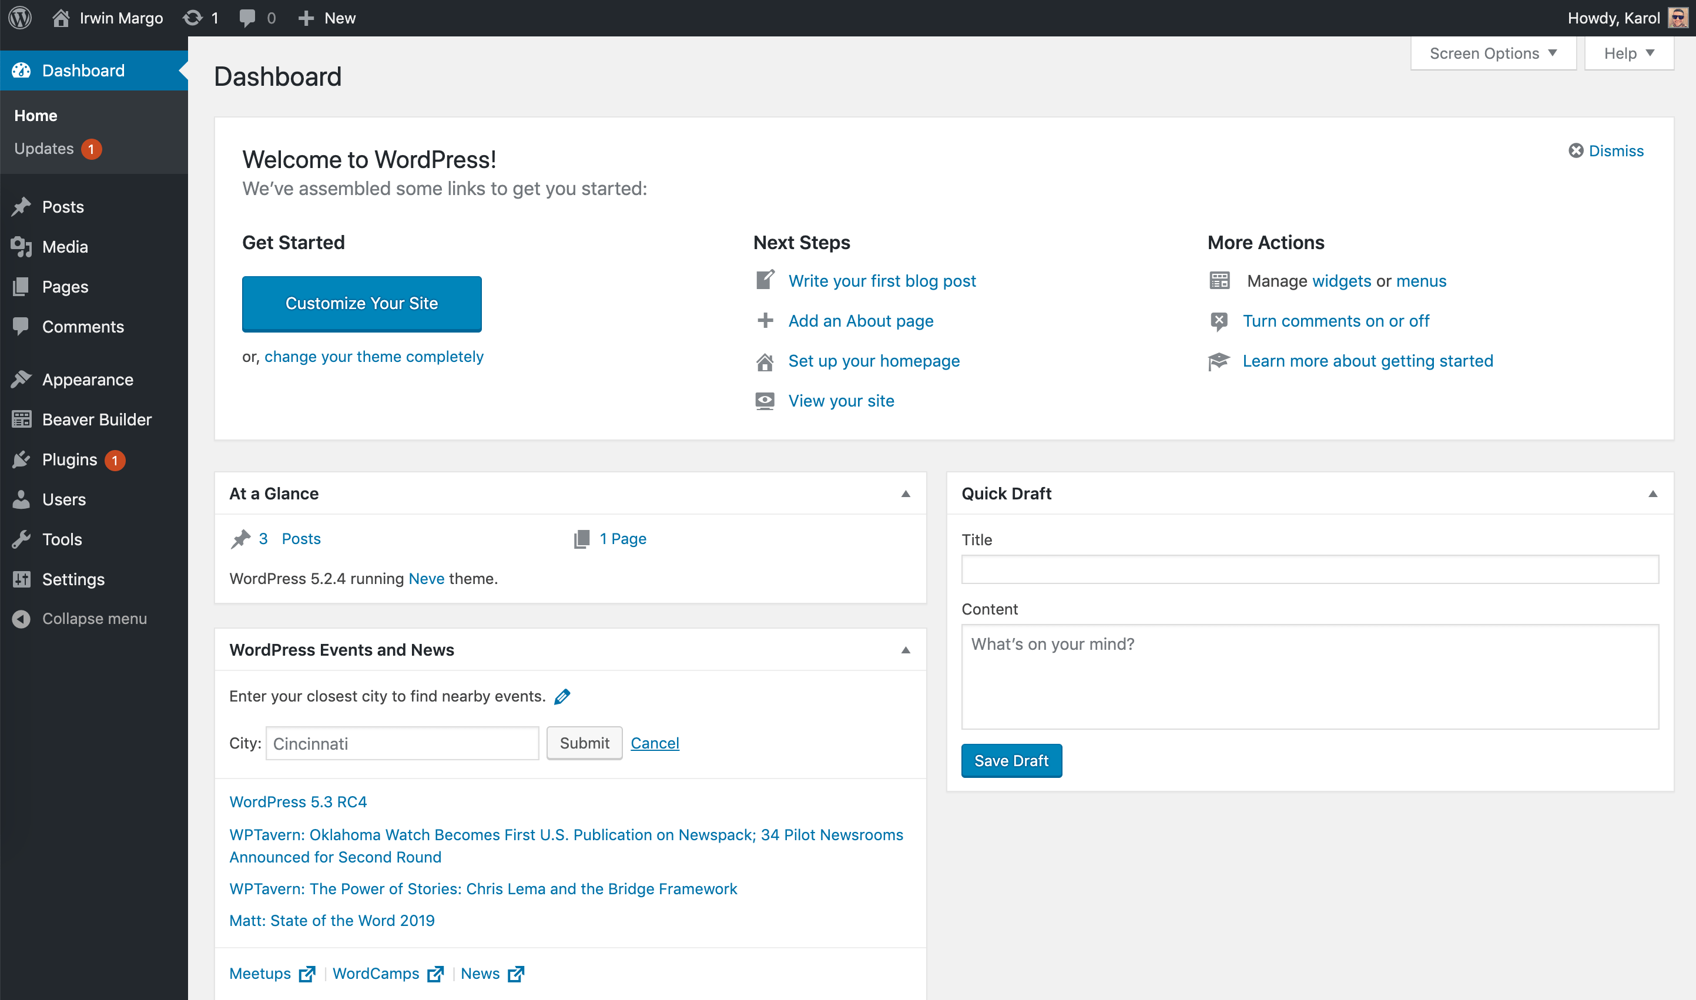Image resolution: width=1696 pixels, height=1000 pixels.
Task: Expand the Help dropdown
Action: pos(1628,52)
